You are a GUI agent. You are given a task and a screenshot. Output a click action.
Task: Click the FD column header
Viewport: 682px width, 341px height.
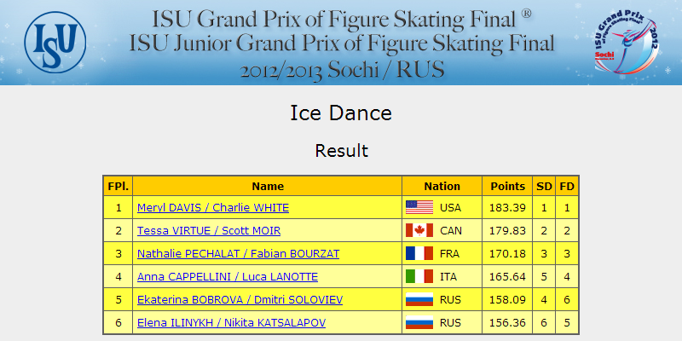[x=567, y=187]
